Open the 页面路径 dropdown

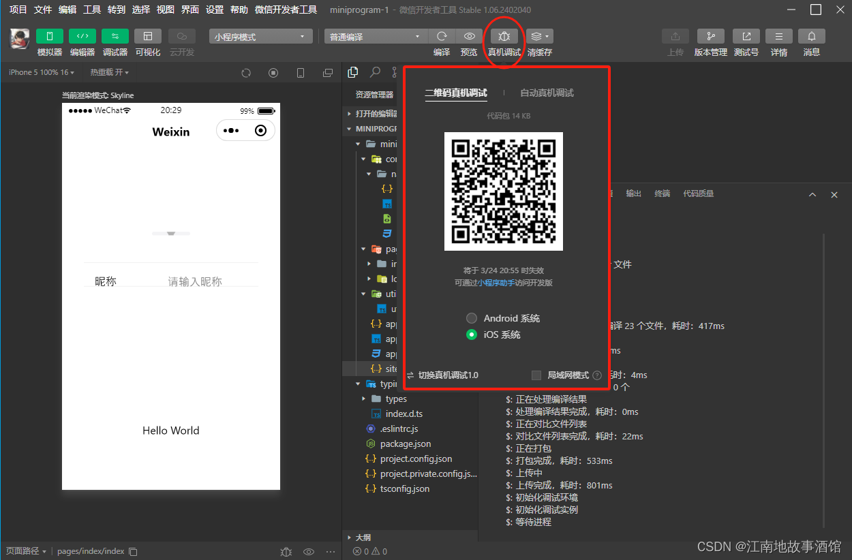coord(26,551)
